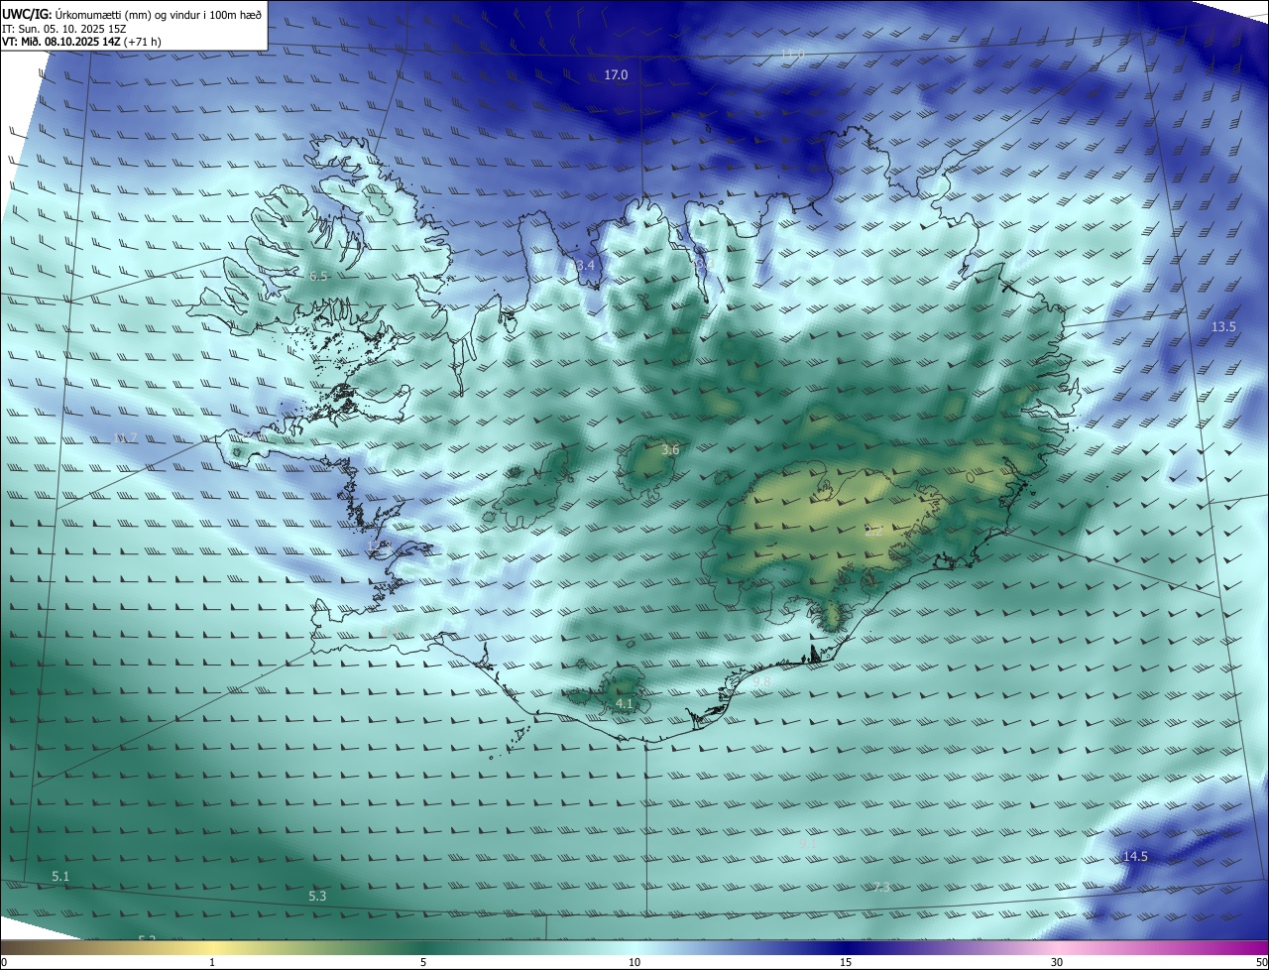This screenshot has height=970, width=1269.
Task: Click the 17.0 value label north of Iceland
Action: 616,75
